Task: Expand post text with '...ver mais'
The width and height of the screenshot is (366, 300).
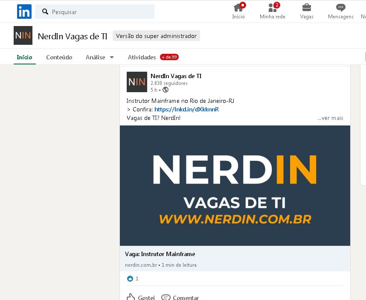Action: [330, 118]
